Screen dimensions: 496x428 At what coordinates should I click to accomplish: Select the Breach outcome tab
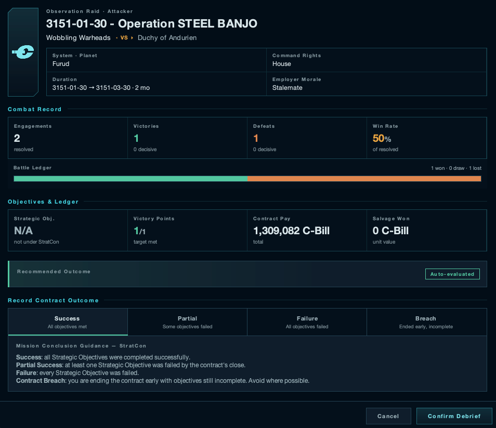tap(426, 322)
